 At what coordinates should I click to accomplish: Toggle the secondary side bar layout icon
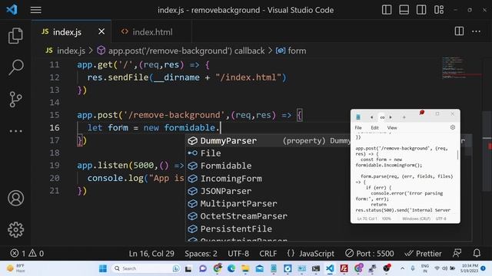421,10
